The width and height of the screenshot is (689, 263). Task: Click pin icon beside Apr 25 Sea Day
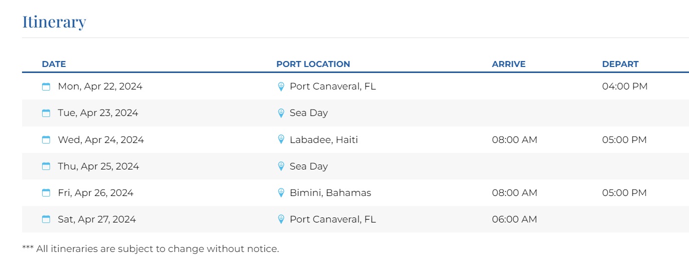tap(281, 166)
